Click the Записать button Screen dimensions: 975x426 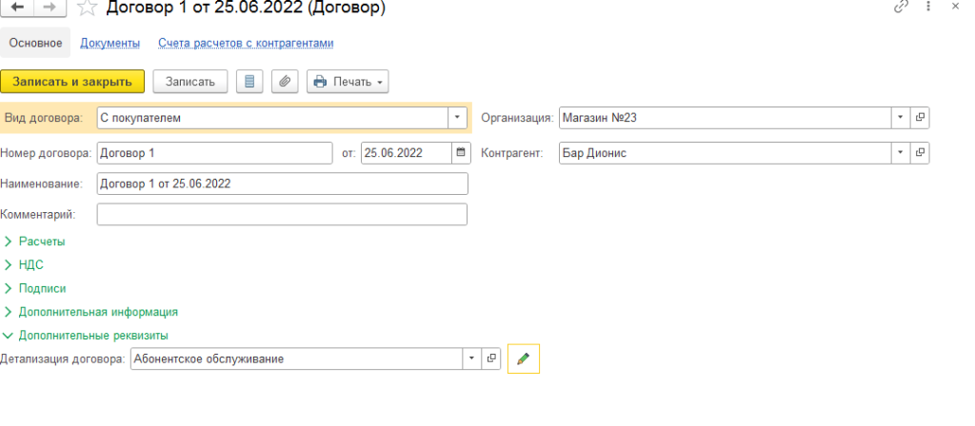point(190,82)
